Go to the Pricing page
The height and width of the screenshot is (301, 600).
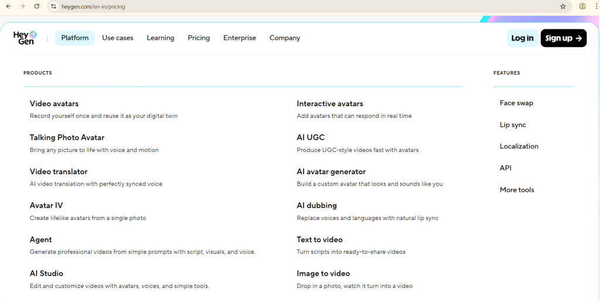click(199, 38)
